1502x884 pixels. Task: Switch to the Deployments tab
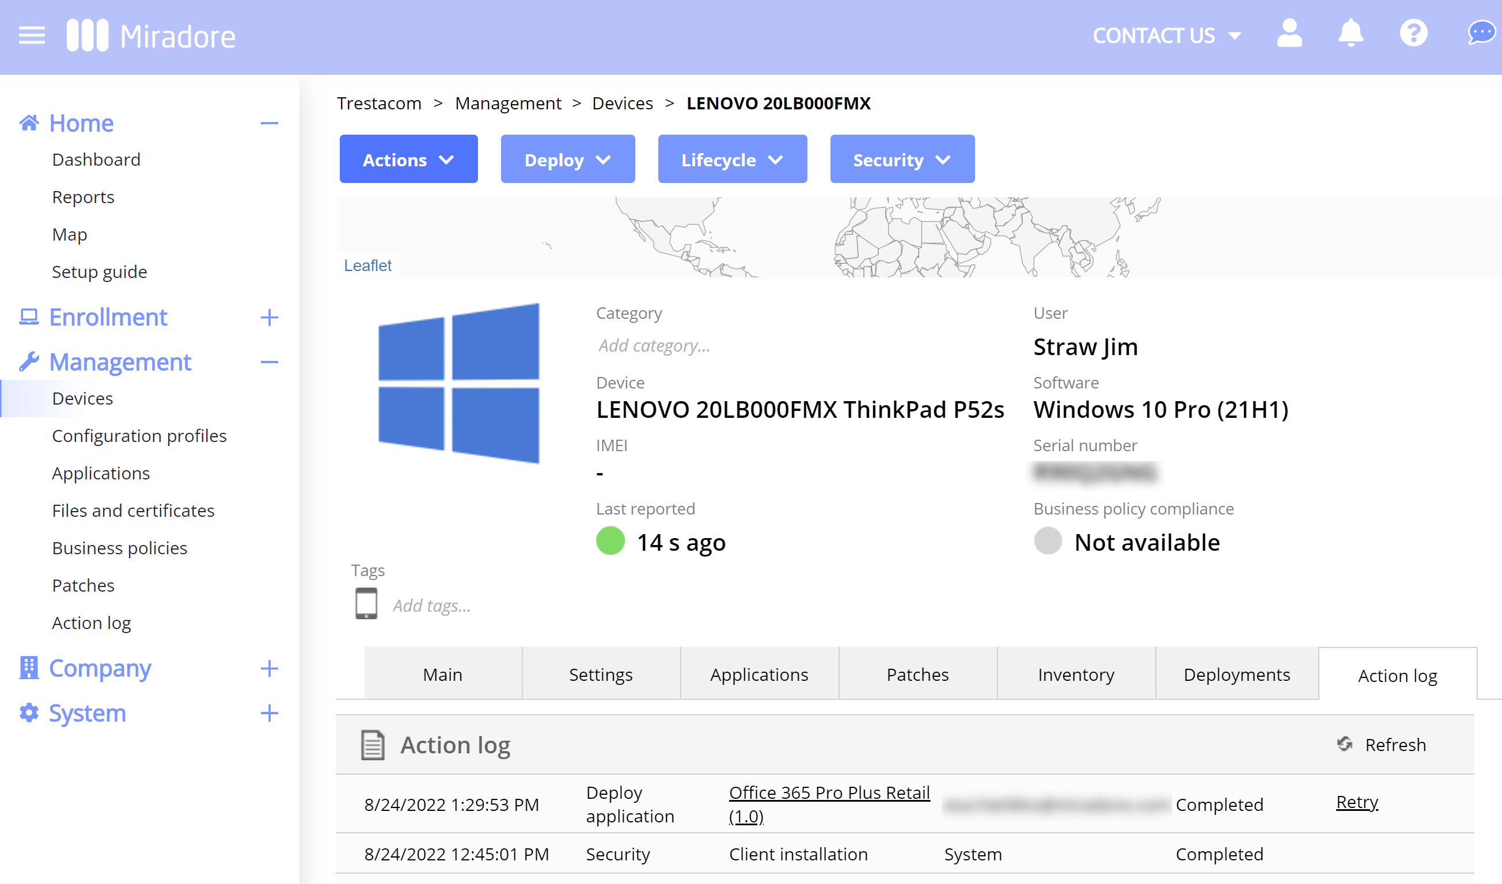pyautogui.click(x=1237, y=674)
